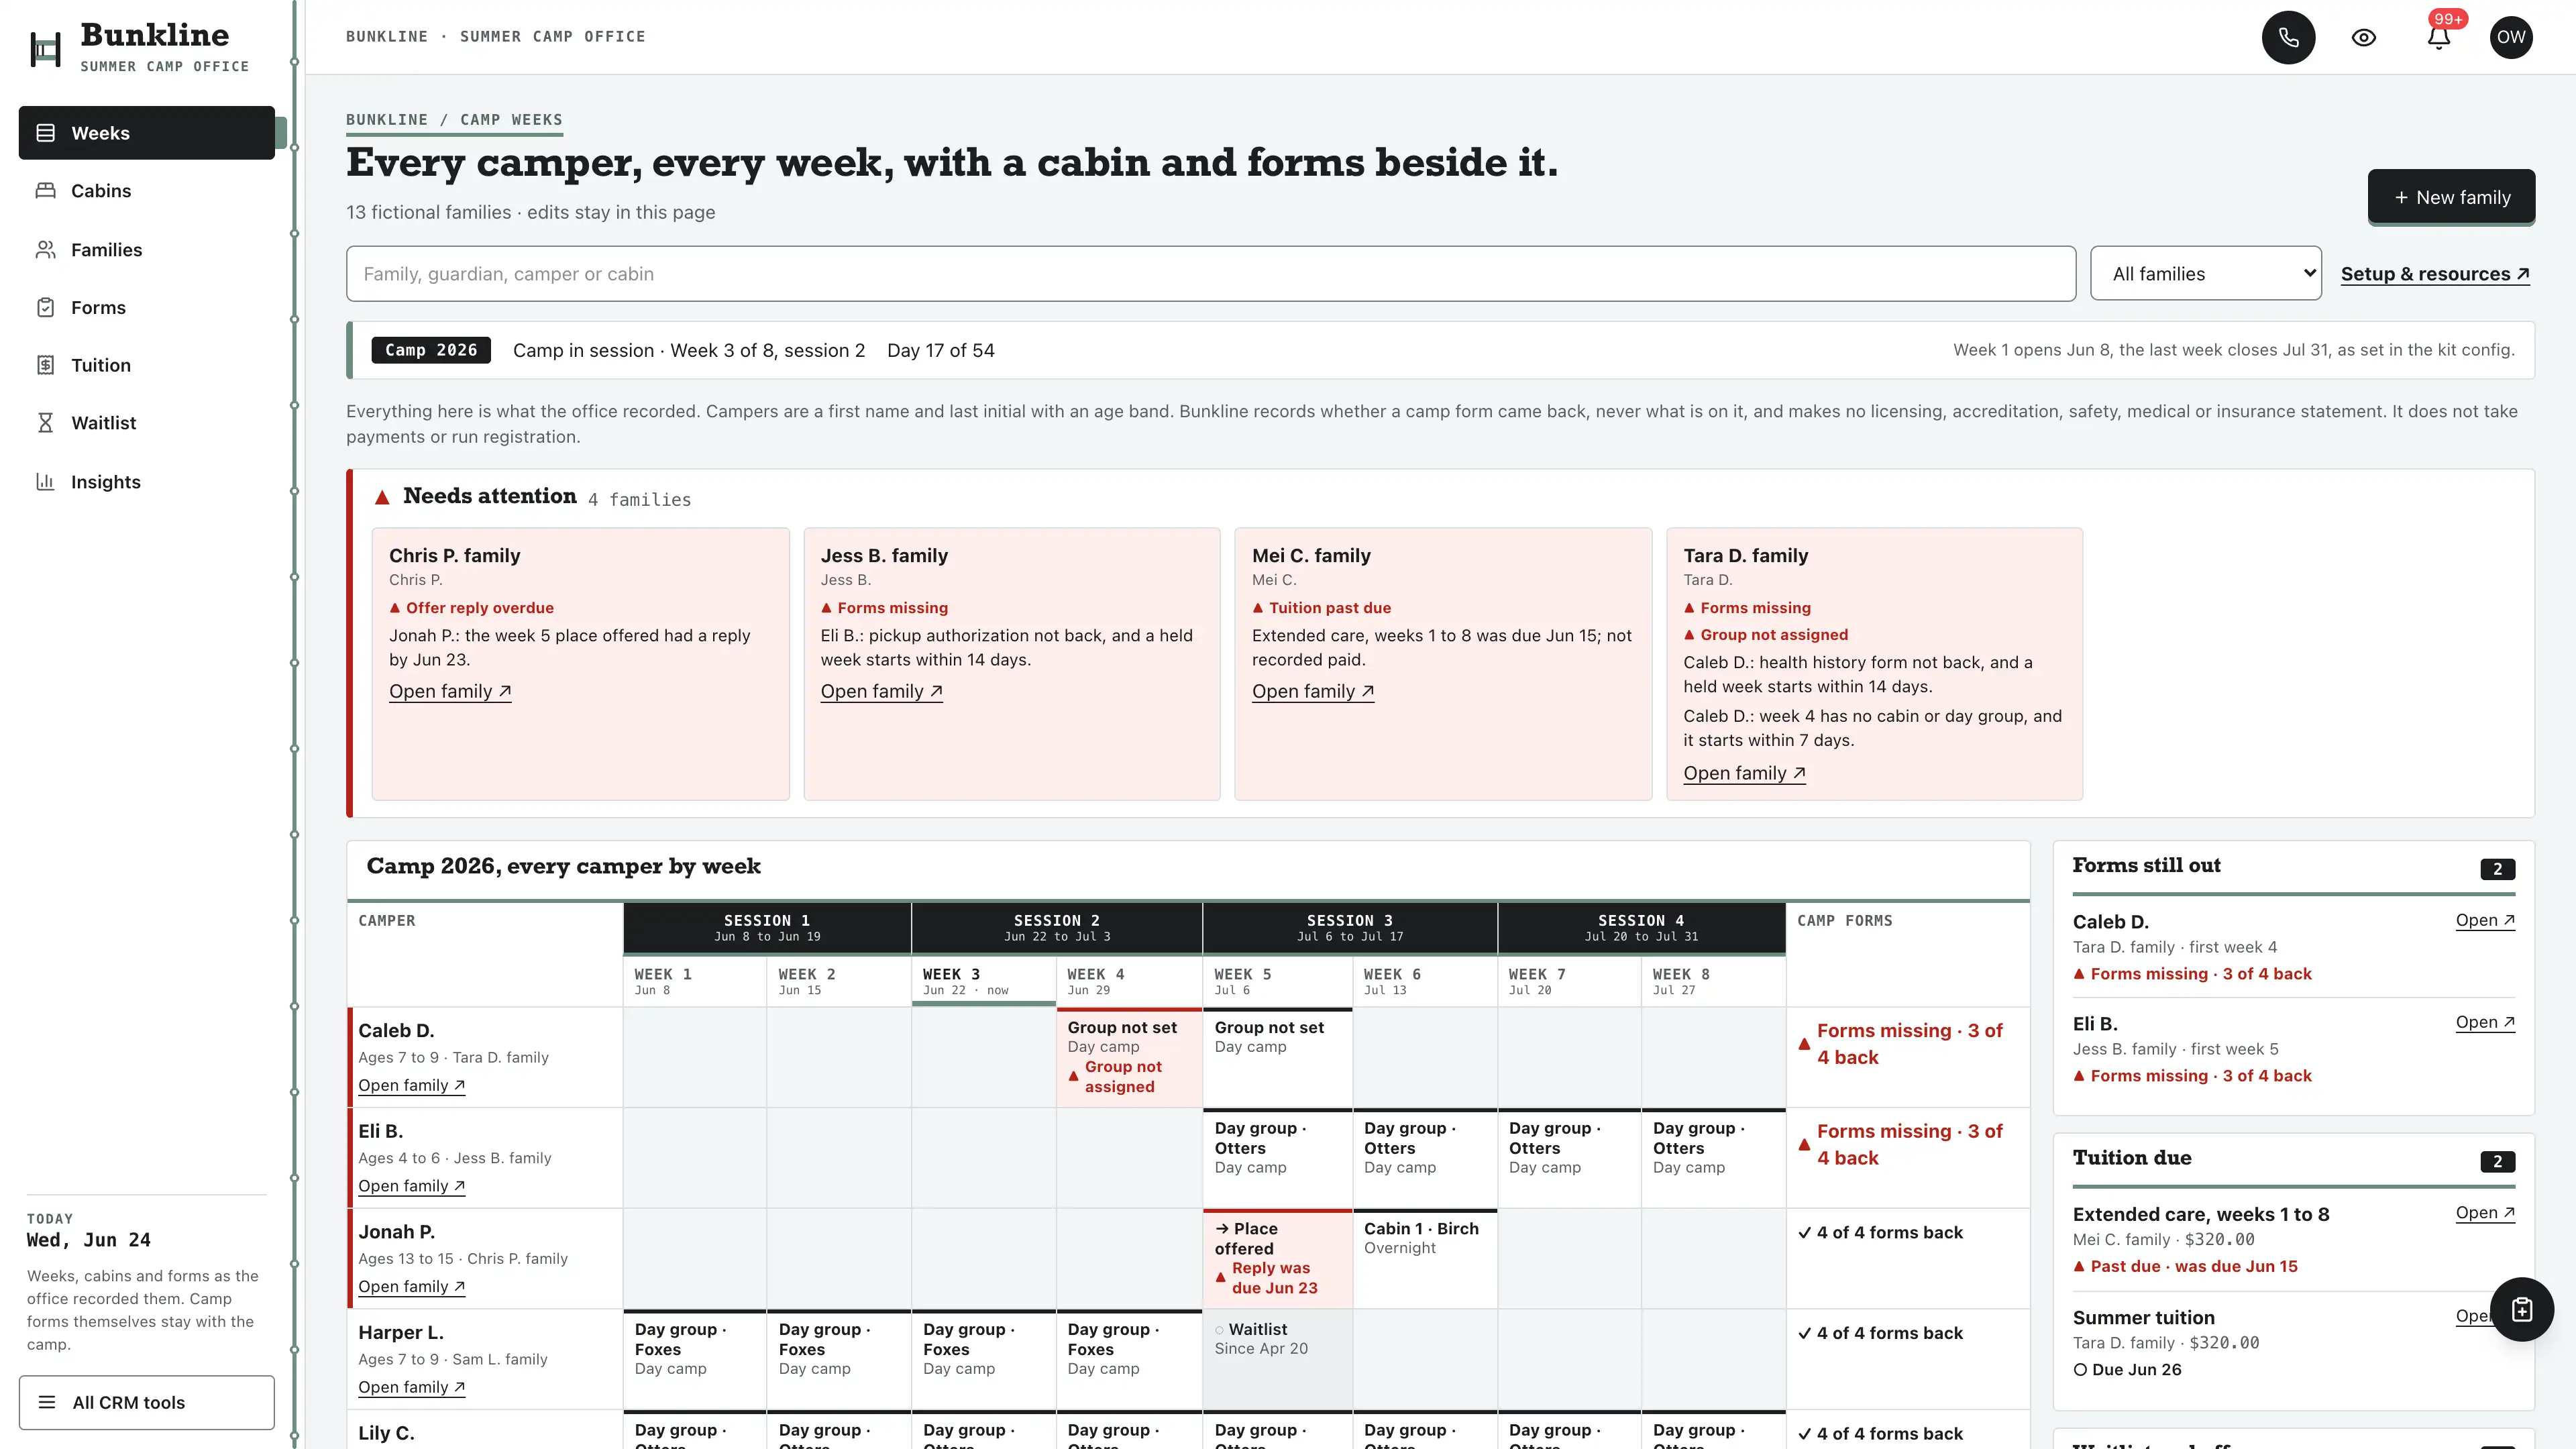This screenshot has height=1449, width=2576.
Task: Open the All families filter dropdown
Action: point(2206,274)
